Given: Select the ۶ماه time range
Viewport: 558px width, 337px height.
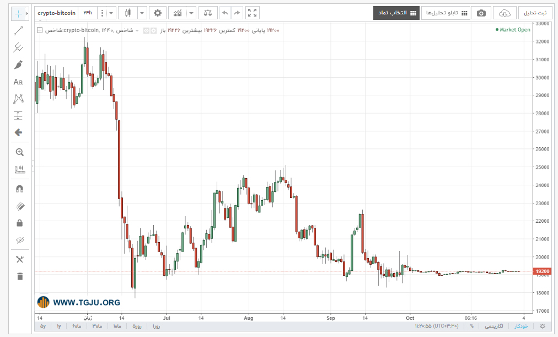Looking at the screenshot, I should coord(77,326).
